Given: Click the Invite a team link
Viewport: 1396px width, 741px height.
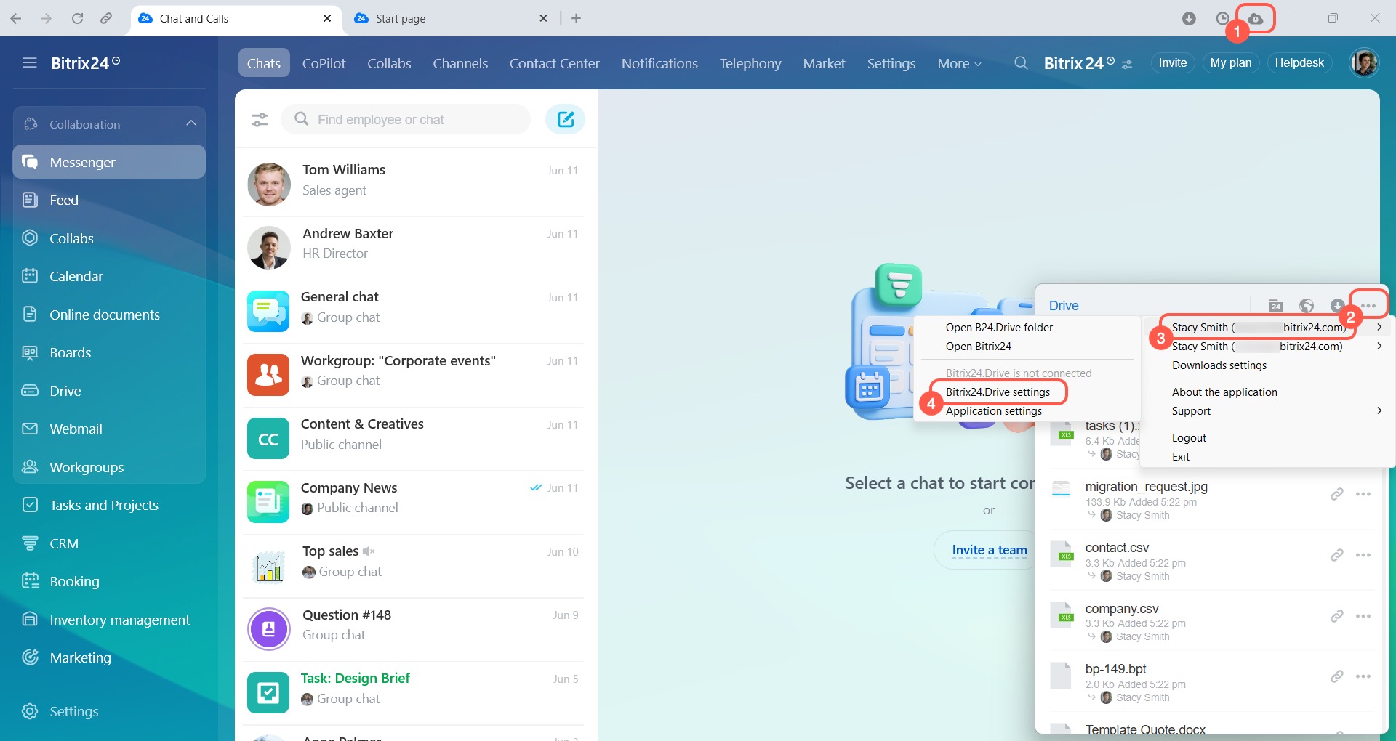Looking at the screenshot, I should pos(989,550).
